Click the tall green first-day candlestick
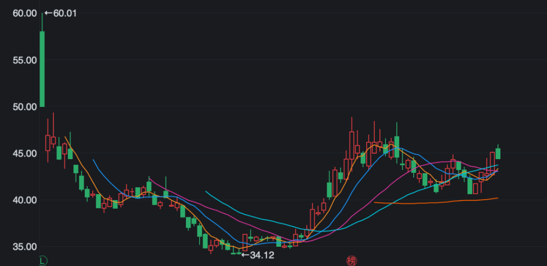 tap(42, 68)
